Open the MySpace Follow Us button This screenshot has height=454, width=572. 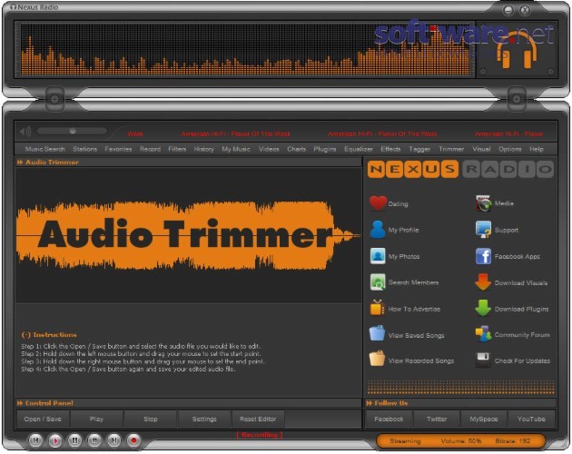pyautogui.click(x=484, y=419)
